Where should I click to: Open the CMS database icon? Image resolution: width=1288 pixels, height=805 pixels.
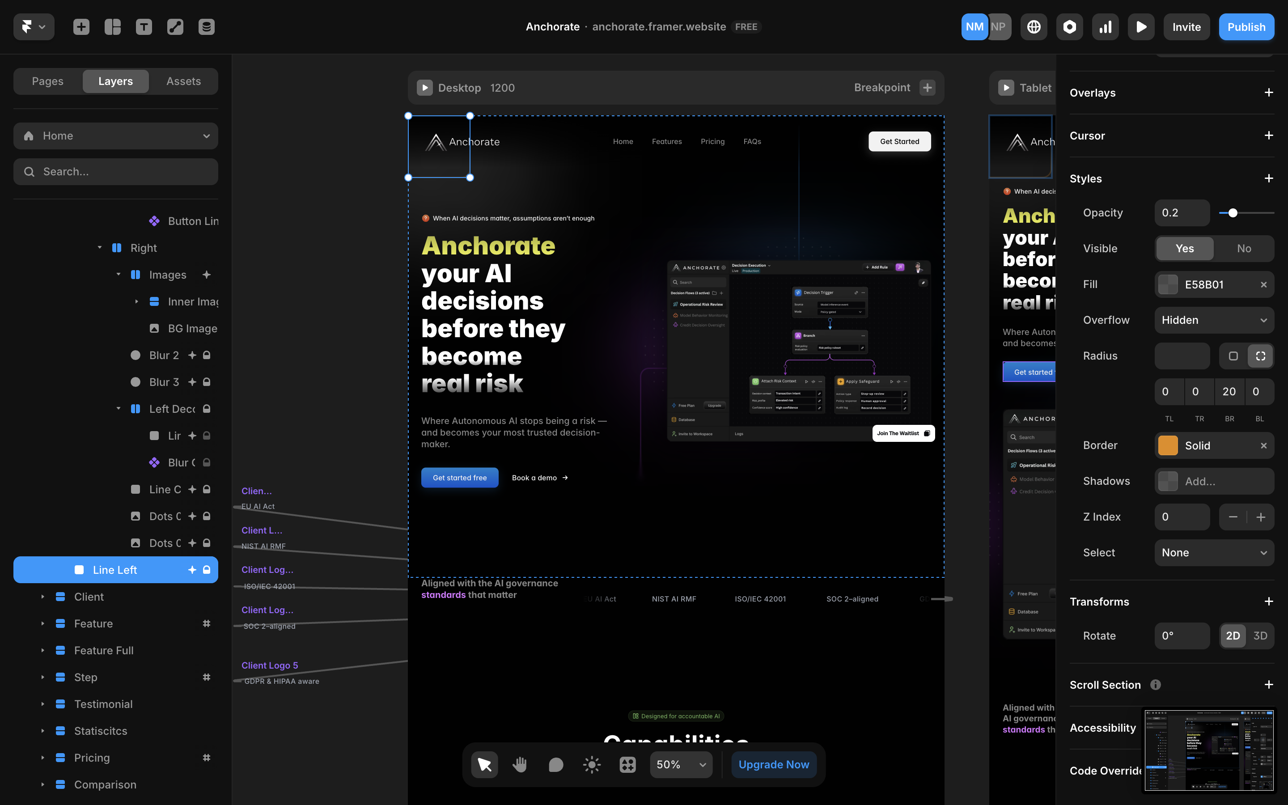click(x=207, y=27)
